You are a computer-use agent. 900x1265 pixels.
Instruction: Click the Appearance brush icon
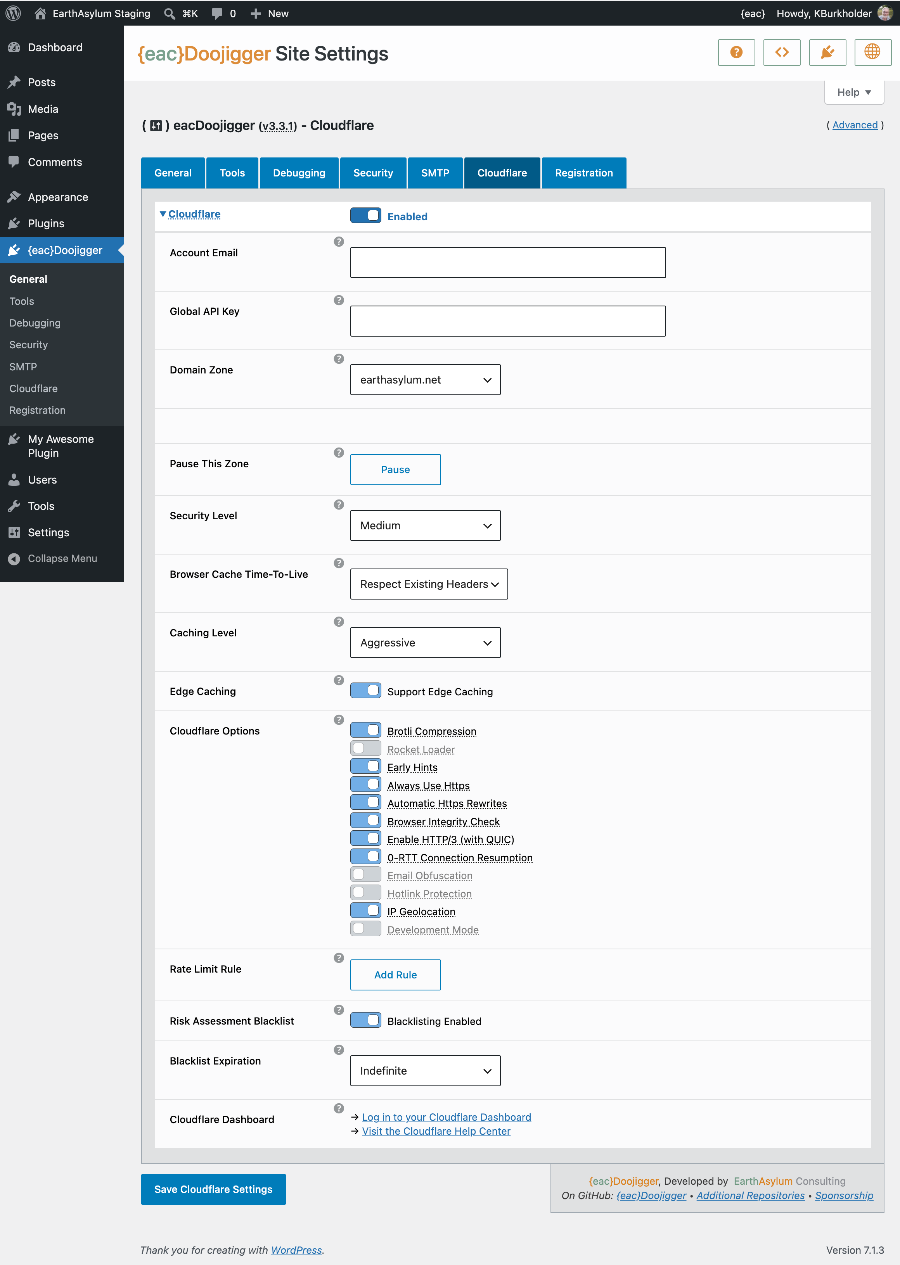click(x=14, y=197)
